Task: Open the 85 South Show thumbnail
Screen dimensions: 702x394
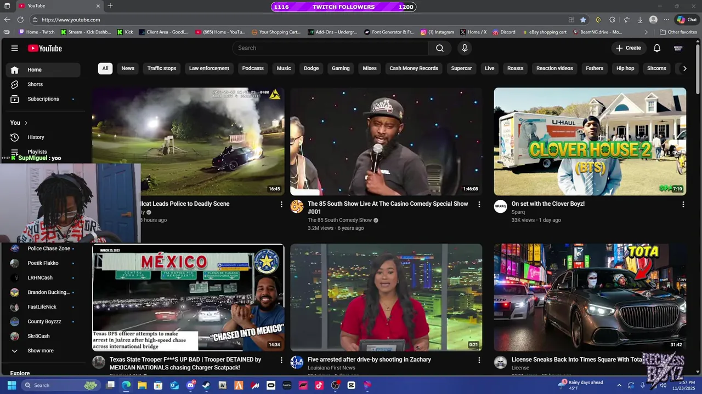Action: click(386, 141)
